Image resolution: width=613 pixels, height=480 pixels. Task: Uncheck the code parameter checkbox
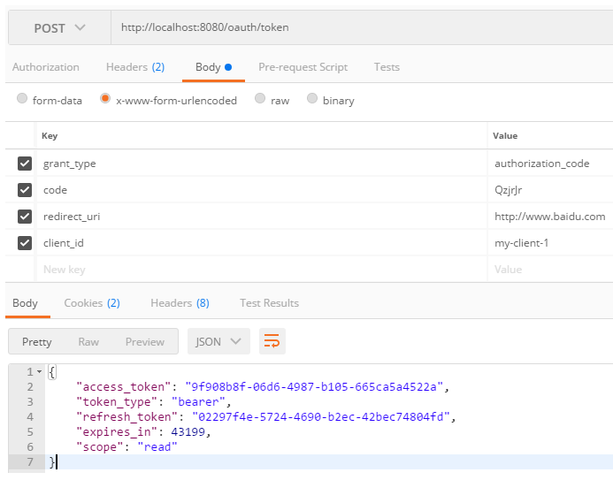[25, 190]
